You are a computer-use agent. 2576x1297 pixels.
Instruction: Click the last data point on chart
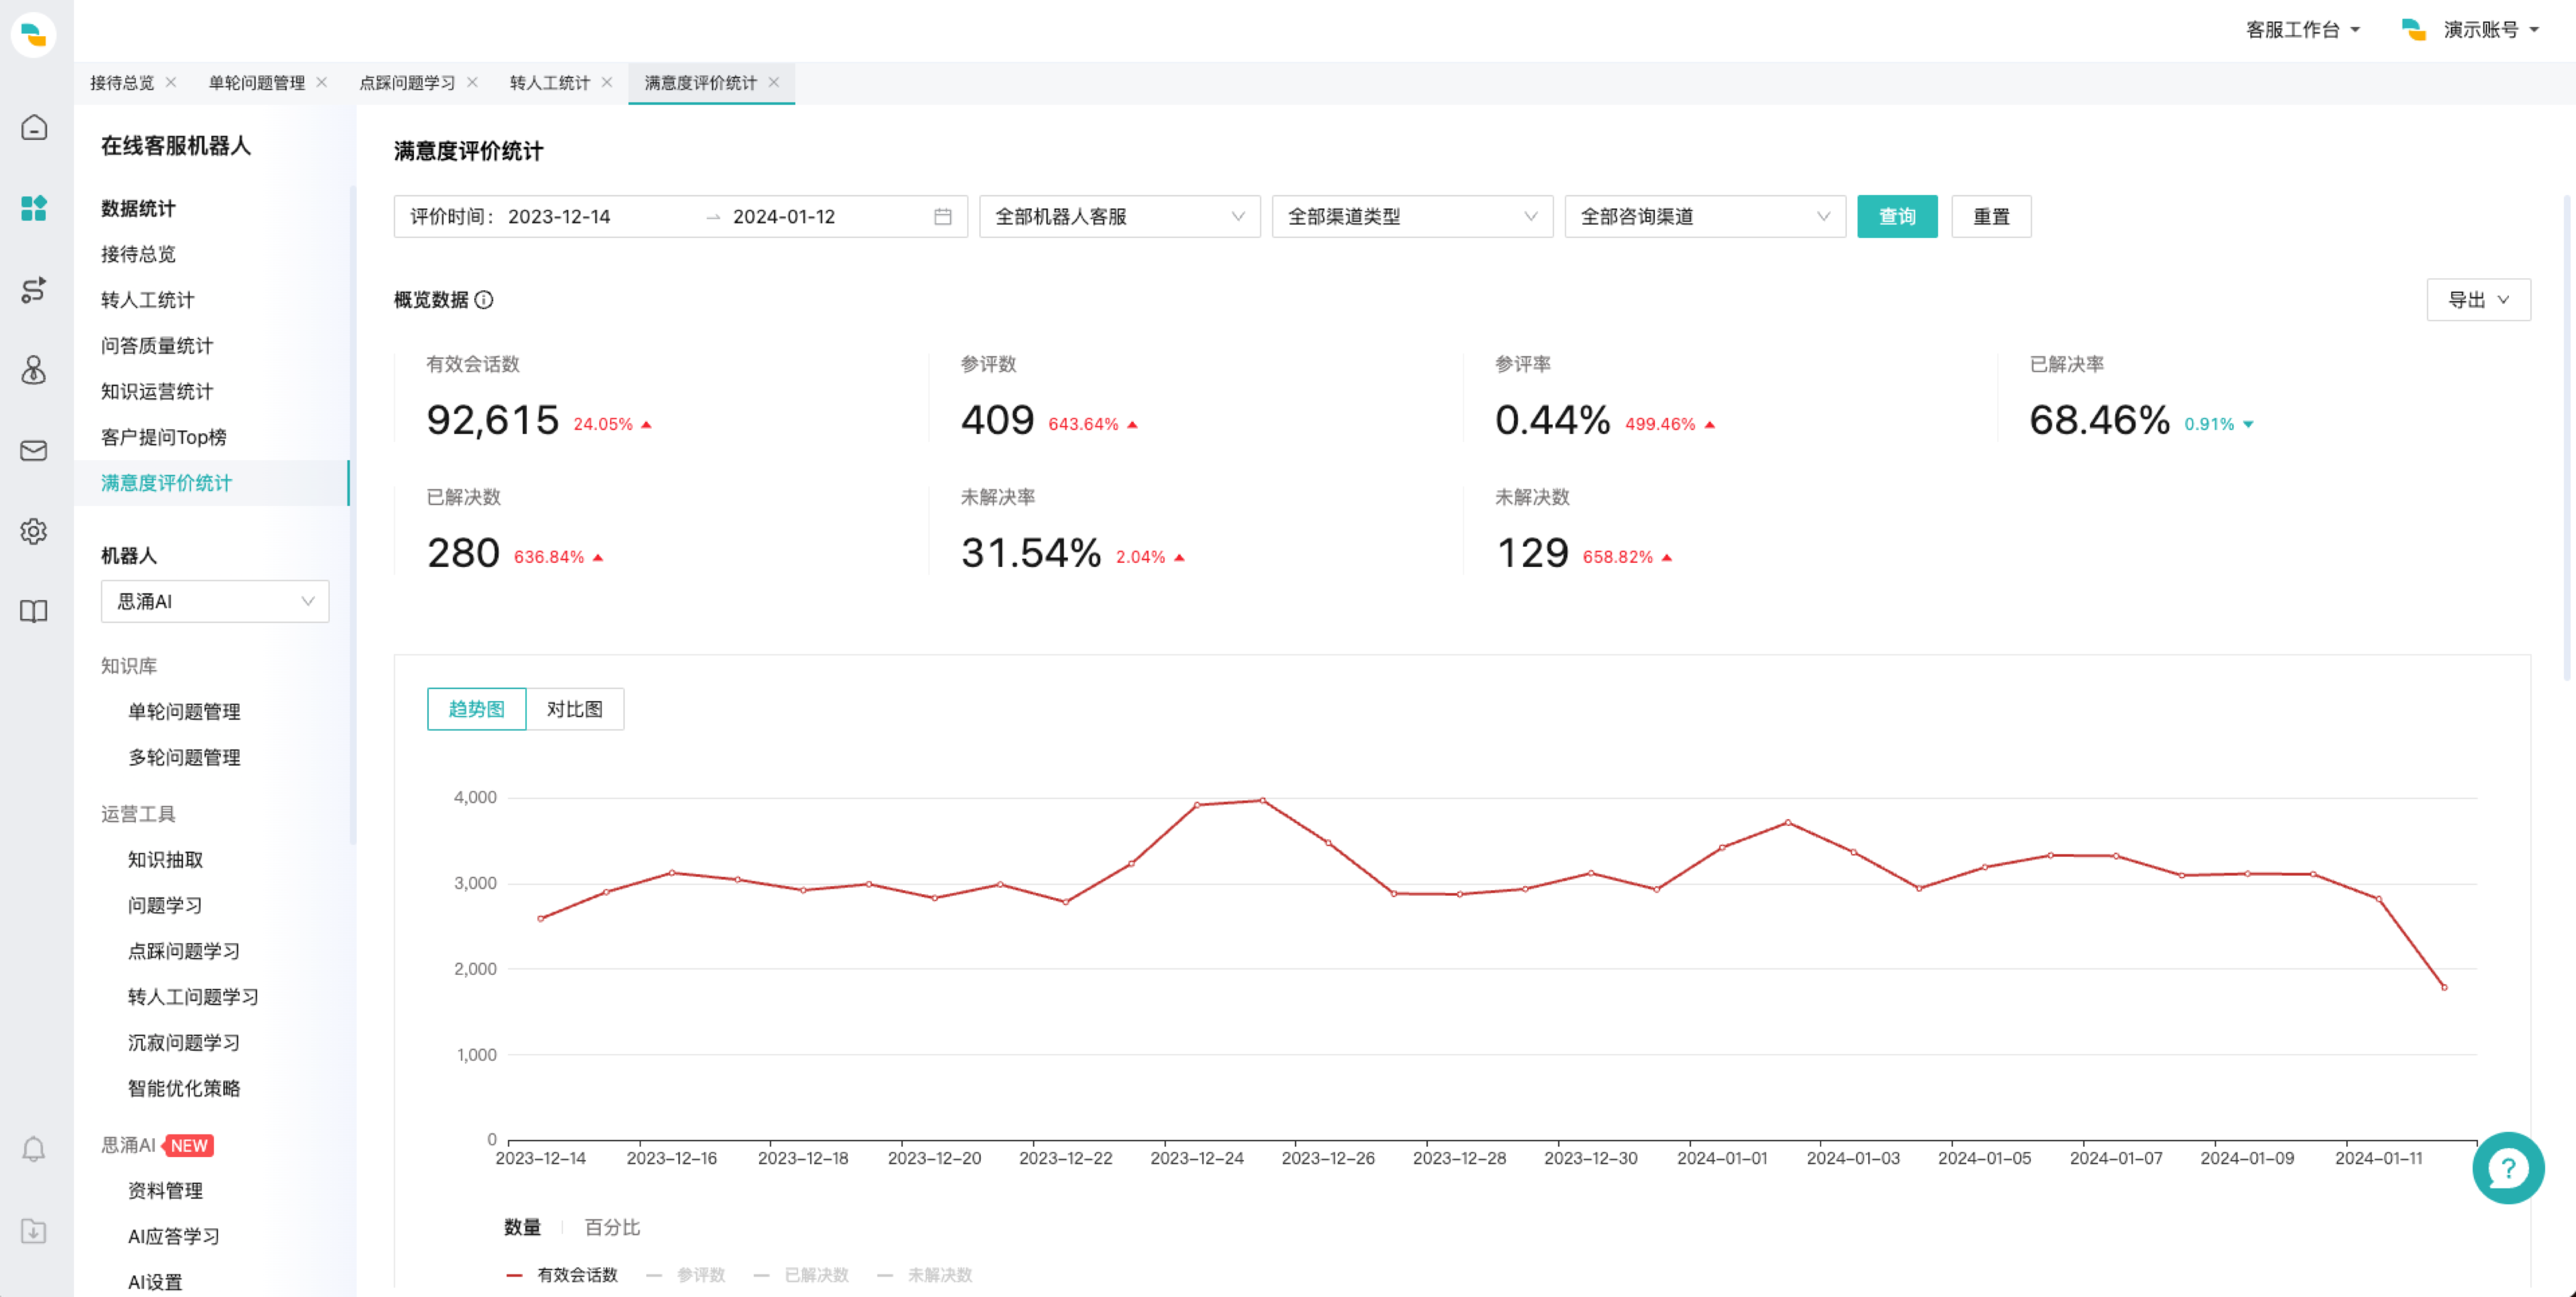tap(2444, 987)
